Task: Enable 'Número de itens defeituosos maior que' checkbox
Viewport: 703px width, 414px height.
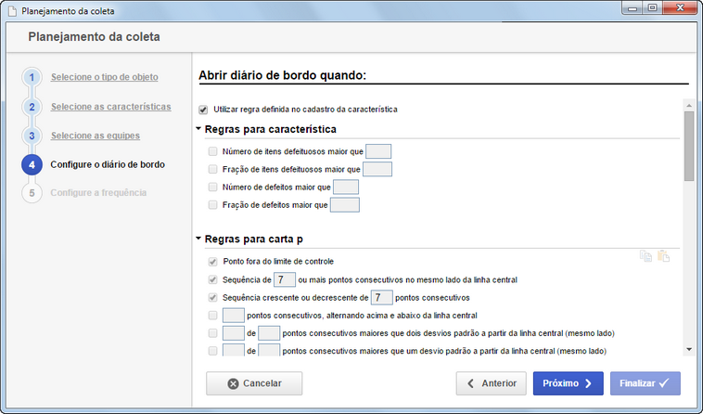Action: coord(212,151)
